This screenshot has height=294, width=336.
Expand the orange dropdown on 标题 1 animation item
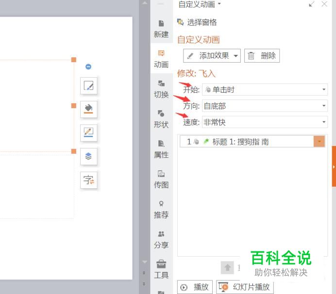coord(319,142)
